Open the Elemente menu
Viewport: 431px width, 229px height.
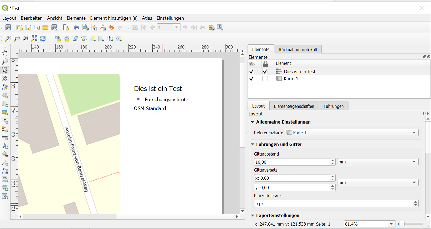point(76,18)
